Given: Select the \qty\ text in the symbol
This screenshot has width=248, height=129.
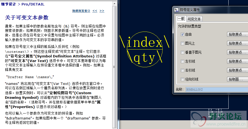Looking at the screenshot, I should click(x=144, y=57).
